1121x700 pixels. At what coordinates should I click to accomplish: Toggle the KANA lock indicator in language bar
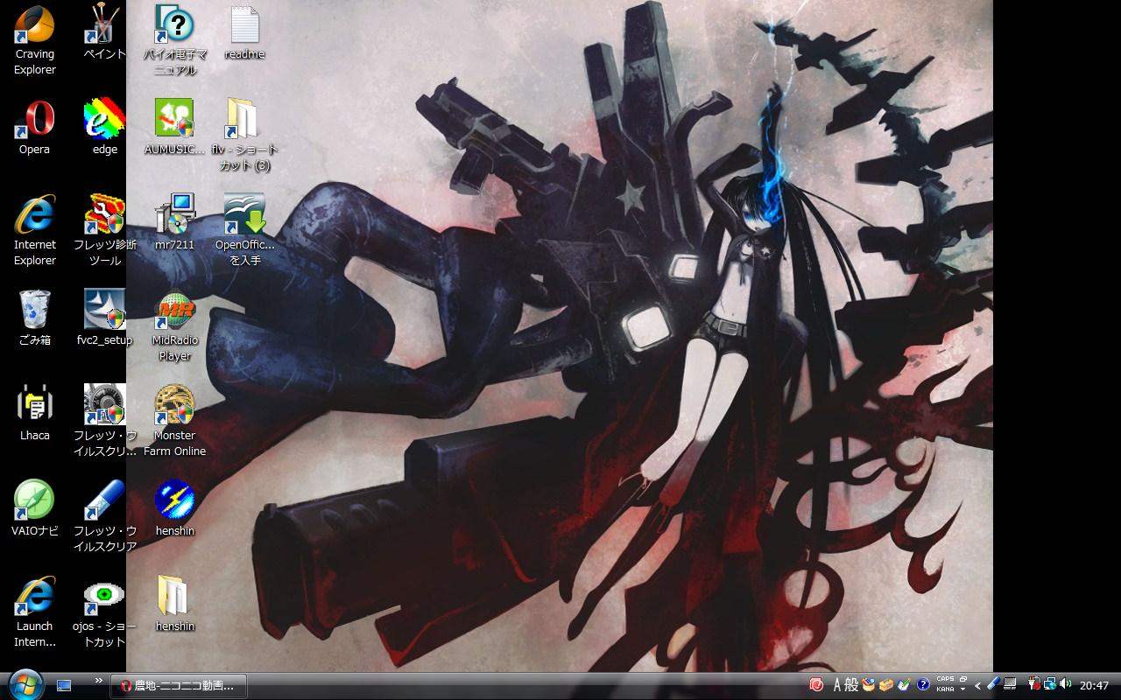click(945, 689)
